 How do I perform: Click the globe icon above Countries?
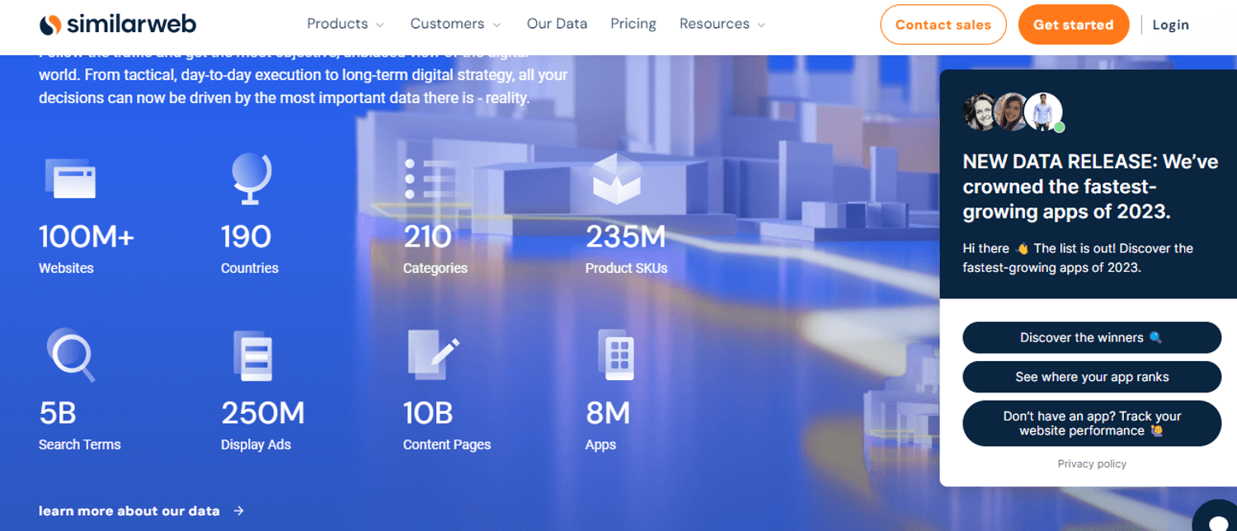[251, 178]
